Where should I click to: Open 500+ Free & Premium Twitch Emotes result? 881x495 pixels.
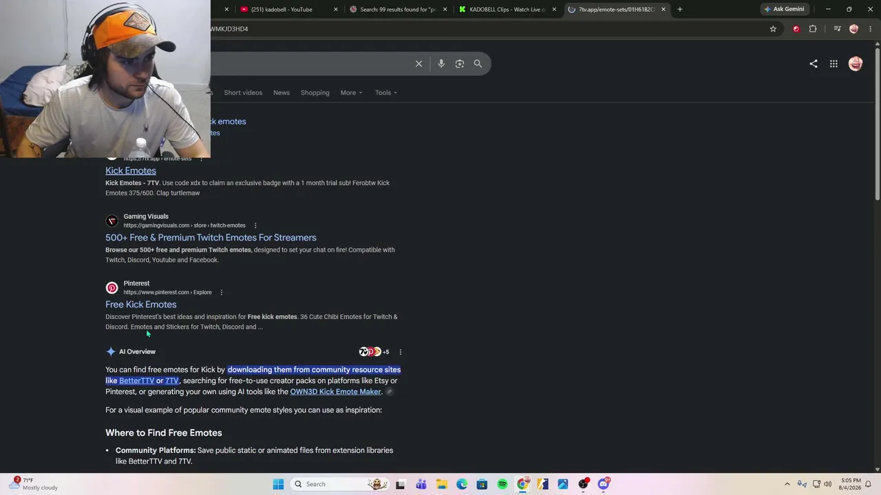211,238
